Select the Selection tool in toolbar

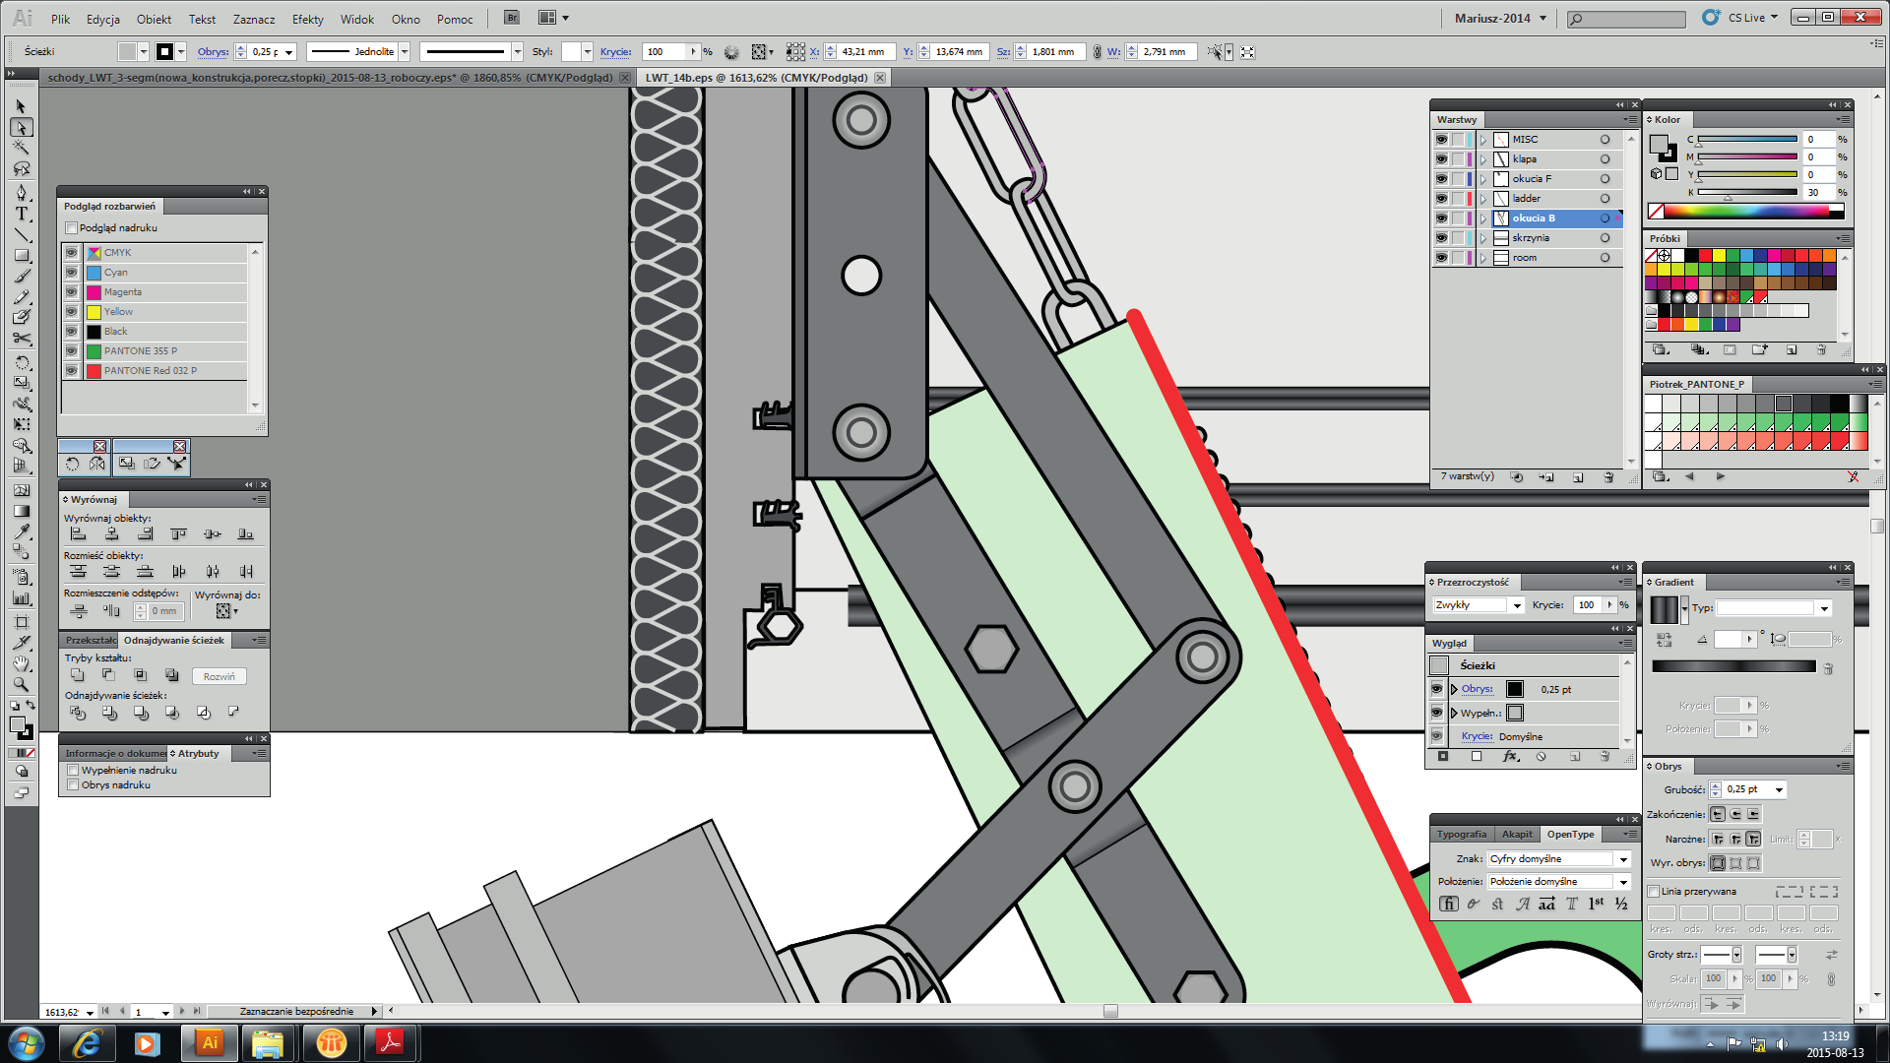point(21,103)
